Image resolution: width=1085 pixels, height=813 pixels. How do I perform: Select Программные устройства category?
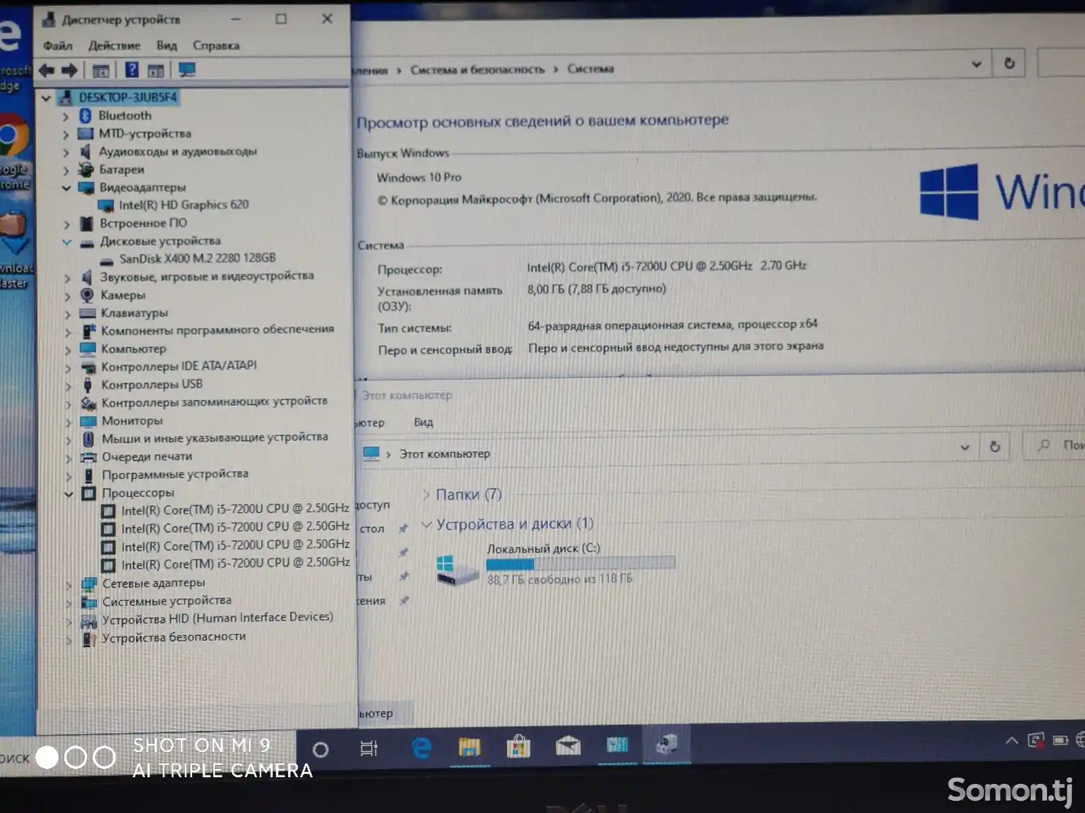click(175, 474)
